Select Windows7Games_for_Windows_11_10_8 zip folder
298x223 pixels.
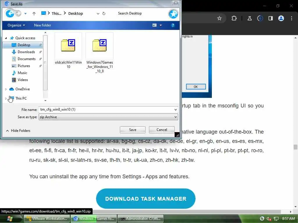coord(100,53)
